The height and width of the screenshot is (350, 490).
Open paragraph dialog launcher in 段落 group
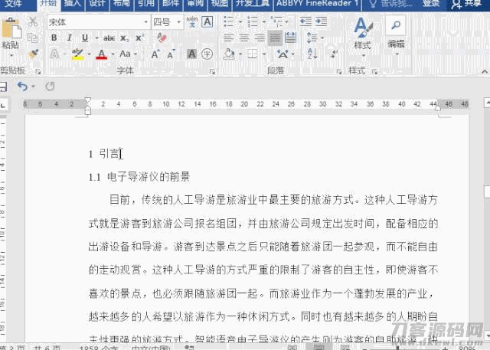(x=339, y=72)
